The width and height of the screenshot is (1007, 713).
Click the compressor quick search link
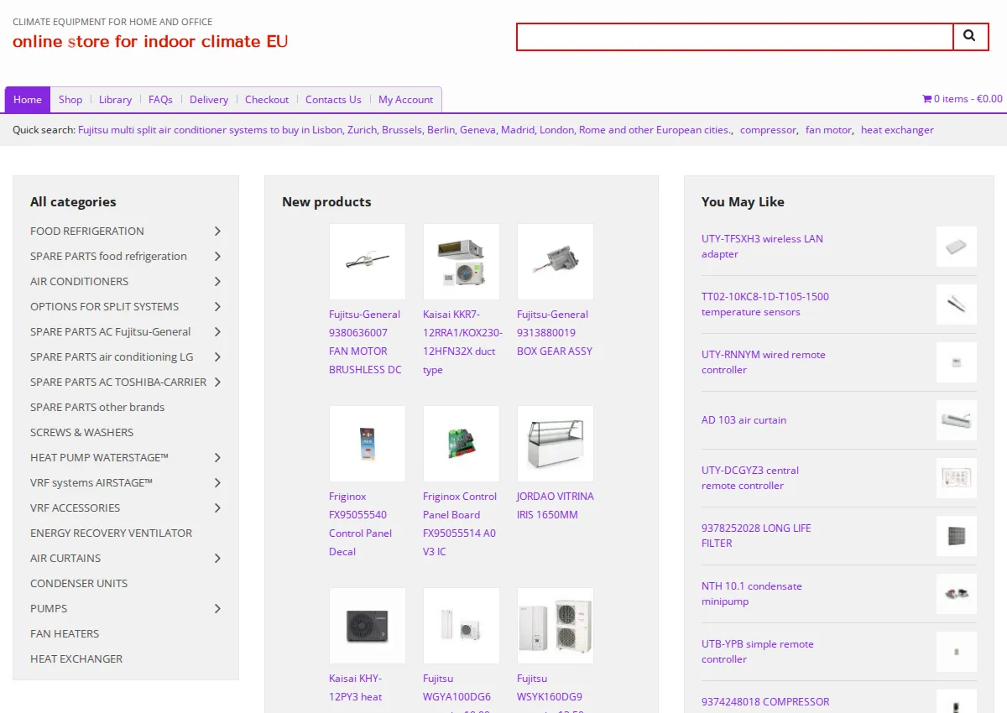[x=768, y=130]
